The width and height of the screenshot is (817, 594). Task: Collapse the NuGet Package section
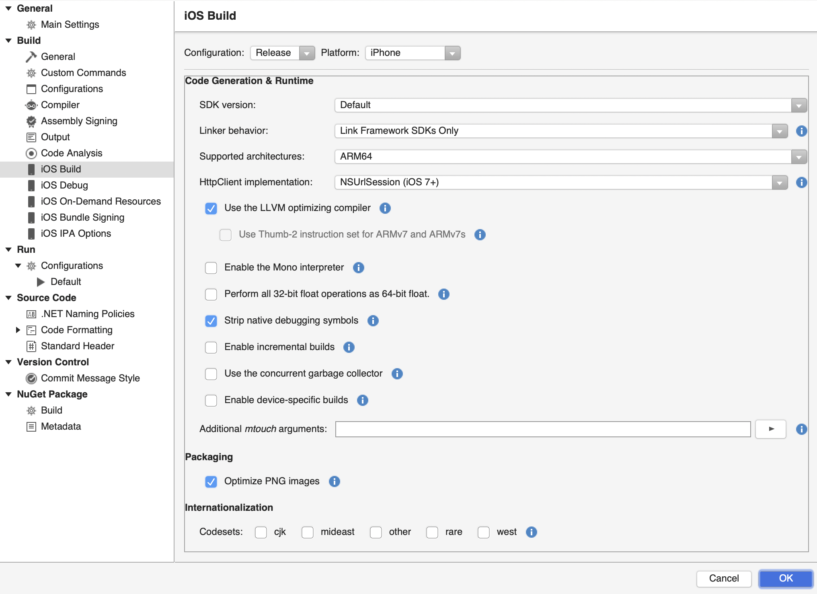click(x=8, y=394)
